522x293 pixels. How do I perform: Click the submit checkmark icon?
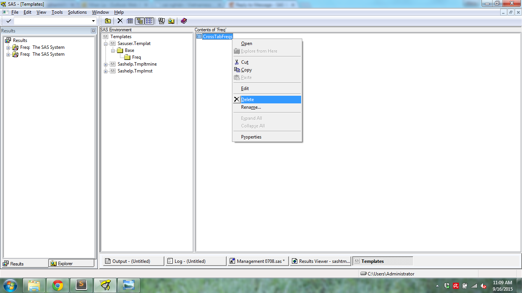(8, 21)
